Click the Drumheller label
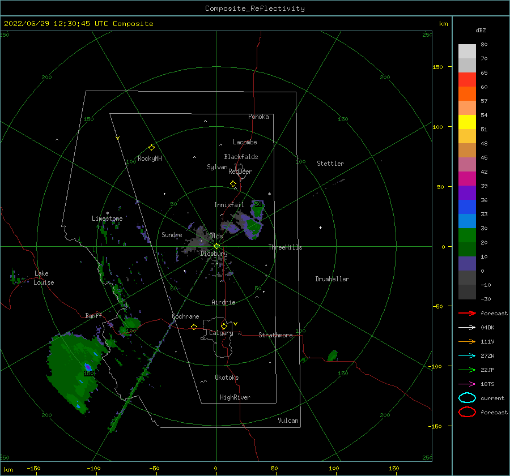 tap(332, 279)
